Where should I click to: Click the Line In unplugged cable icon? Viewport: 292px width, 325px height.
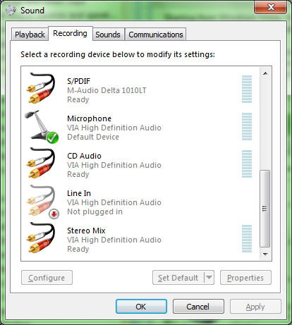(42, 202)
